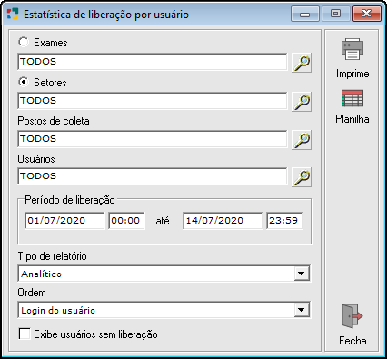The width and height of the screenshot is (387, 359).
Task: Edit end time 23:59 field
Action: (284, 221)
